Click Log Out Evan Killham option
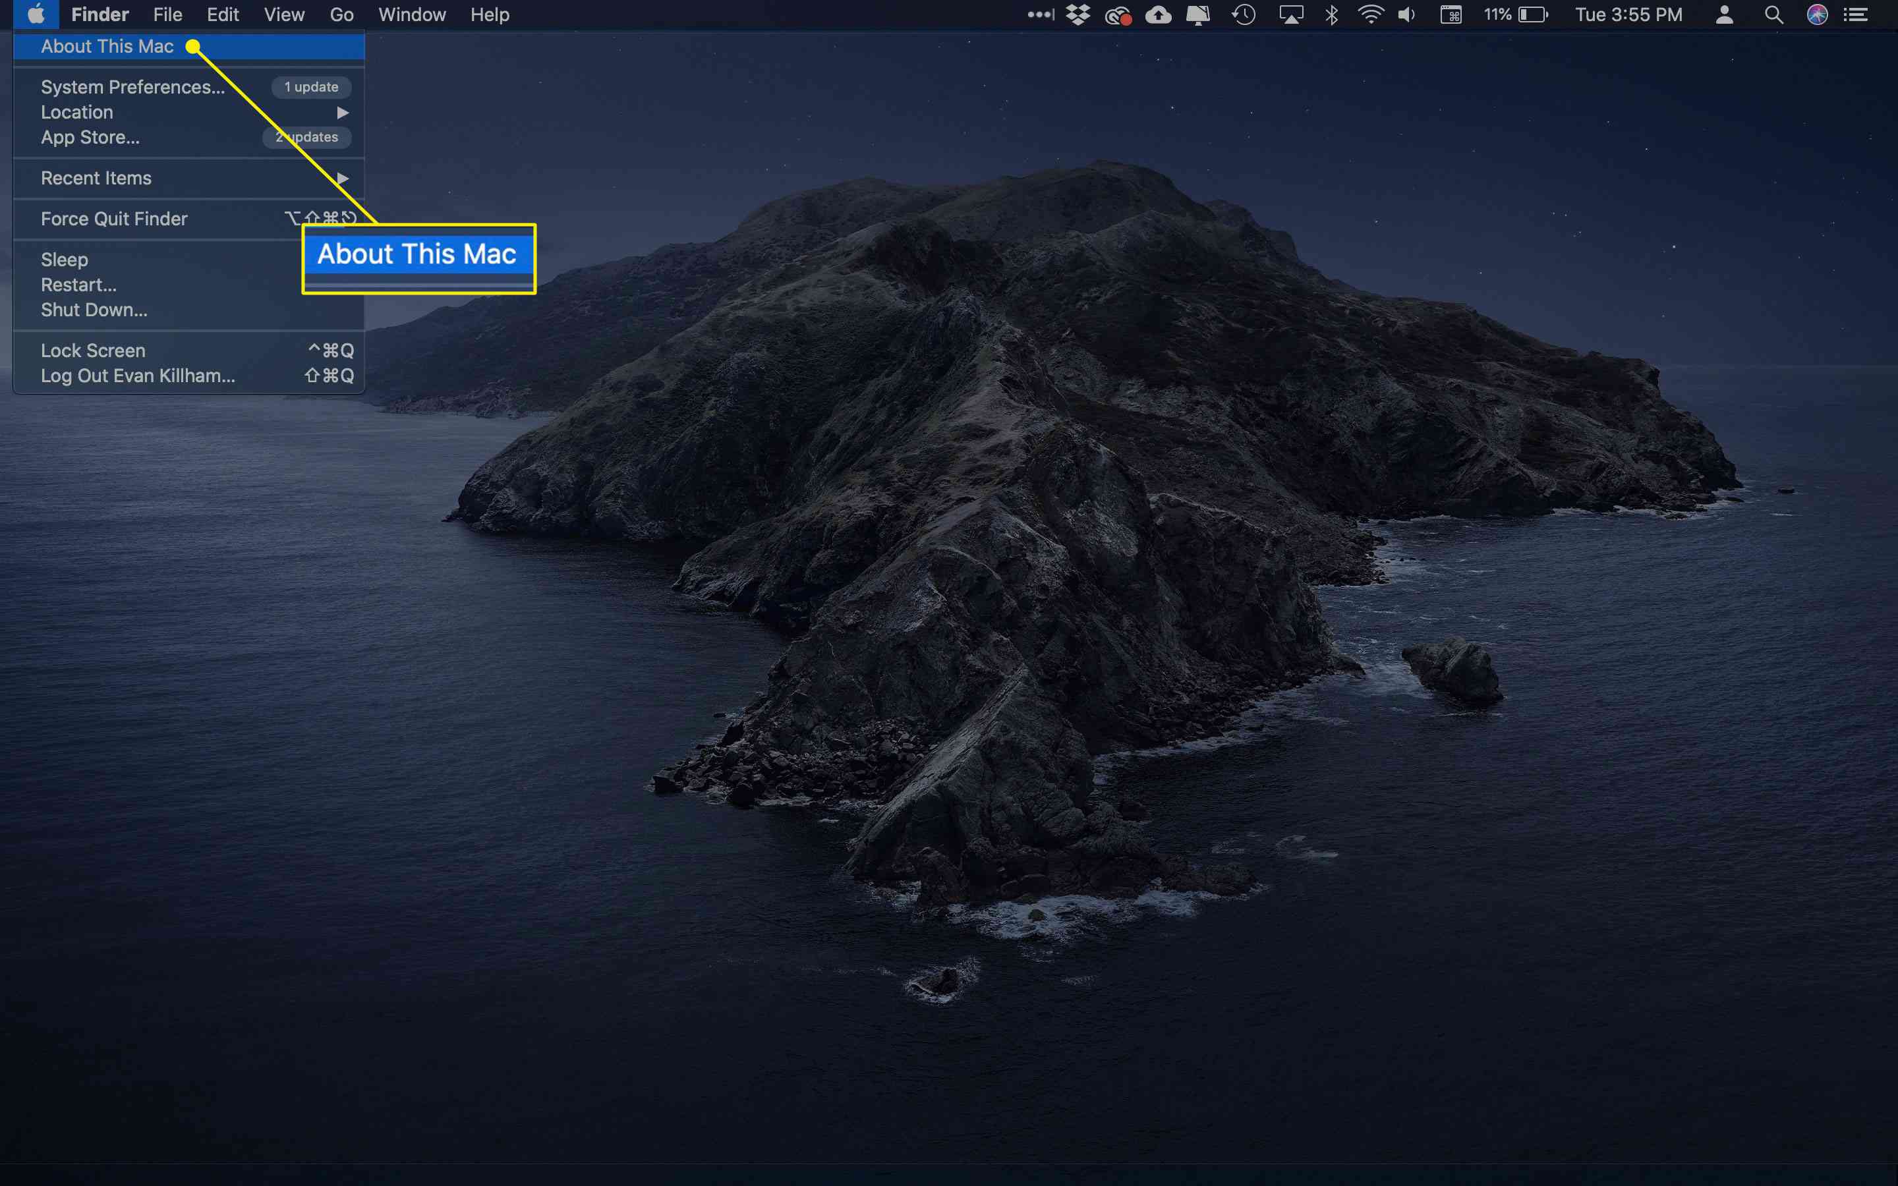 (136, 374)
